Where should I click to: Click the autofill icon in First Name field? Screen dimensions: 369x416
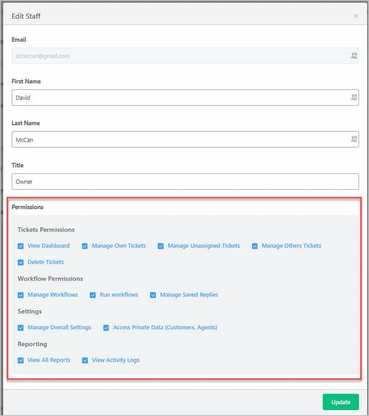pos(354,98)
